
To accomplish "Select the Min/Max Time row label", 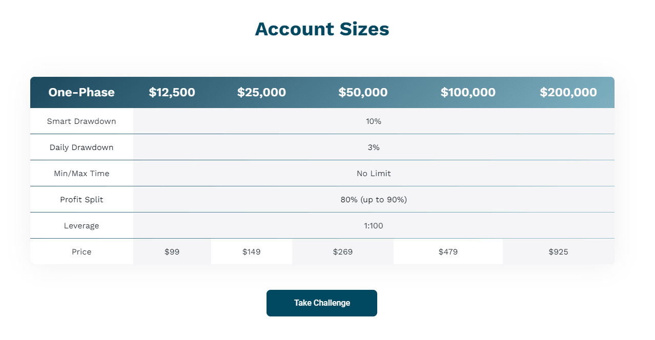I will [x=81, y=174].
